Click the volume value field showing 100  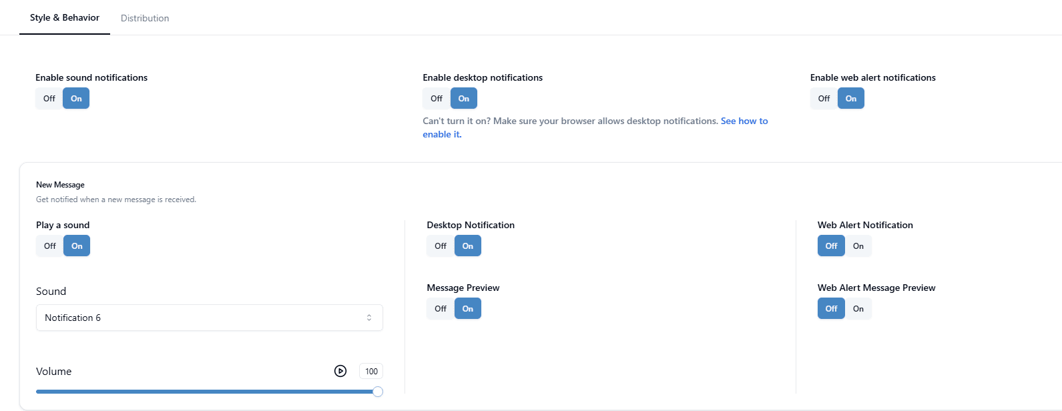click(x=371, y=372)
